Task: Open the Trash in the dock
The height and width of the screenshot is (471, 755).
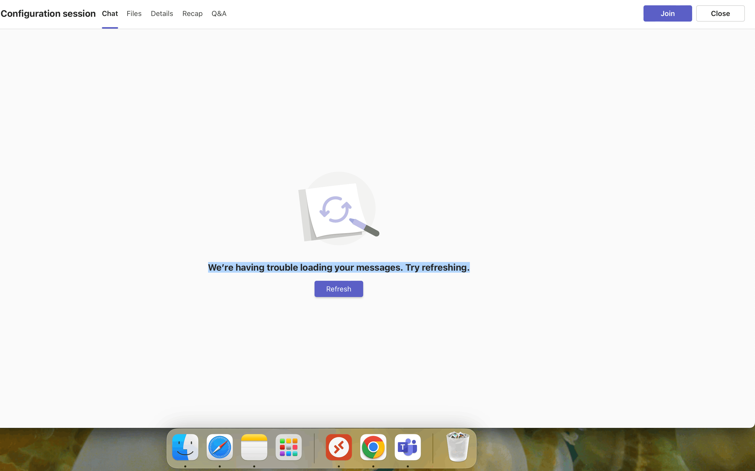Action: tap(457, 447)
